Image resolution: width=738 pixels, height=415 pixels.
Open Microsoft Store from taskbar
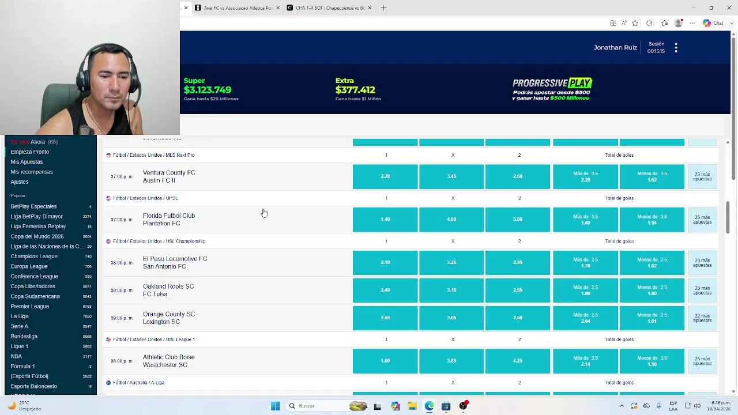click(x=446, y=406)
